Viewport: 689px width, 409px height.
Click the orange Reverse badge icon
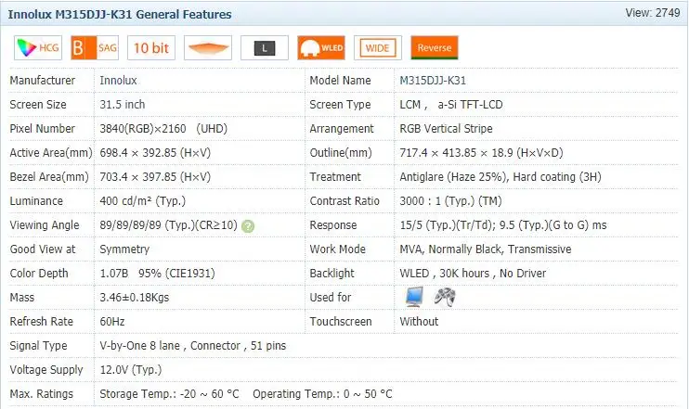(435, 48)
